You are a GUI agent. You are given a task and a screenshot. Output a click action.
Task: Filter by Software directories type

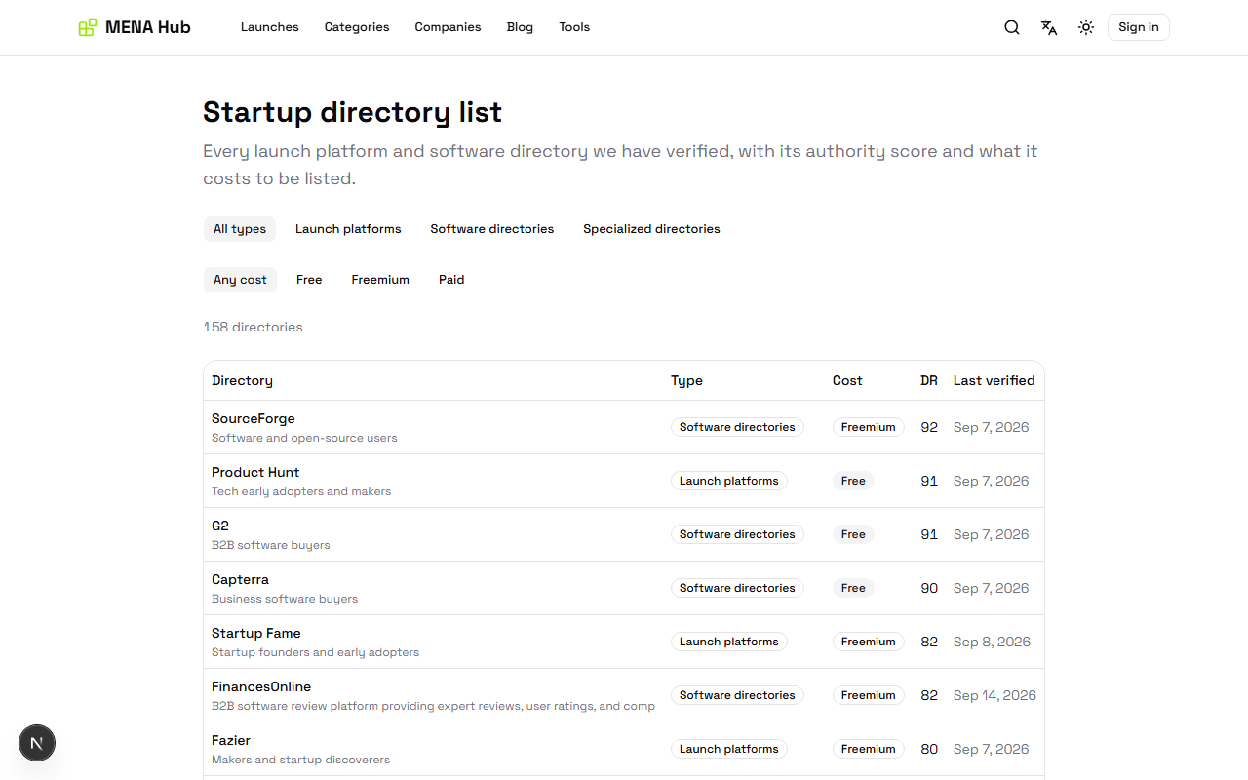coord(492,229)
